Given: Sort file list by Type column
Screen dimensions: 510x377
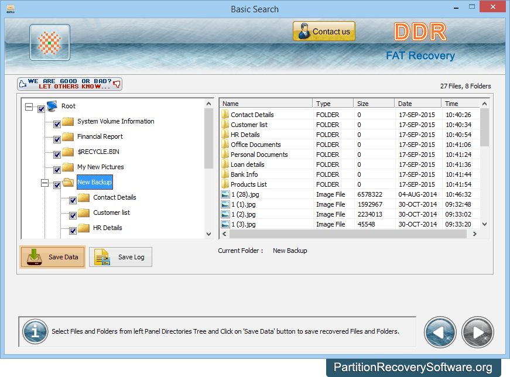Looking at the screenshot, I should coord(333,104).
